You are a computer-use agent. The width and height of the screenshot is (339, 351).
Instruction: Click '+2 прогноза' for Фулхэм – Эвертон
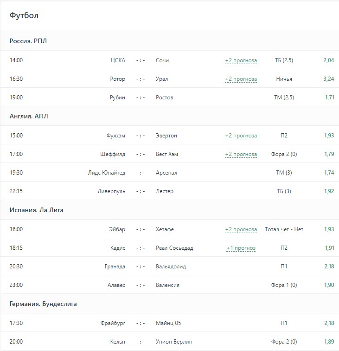[x=241, y=136]
